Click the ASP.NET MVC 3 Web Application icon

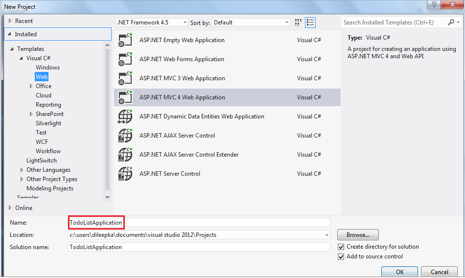pos(125,78)
